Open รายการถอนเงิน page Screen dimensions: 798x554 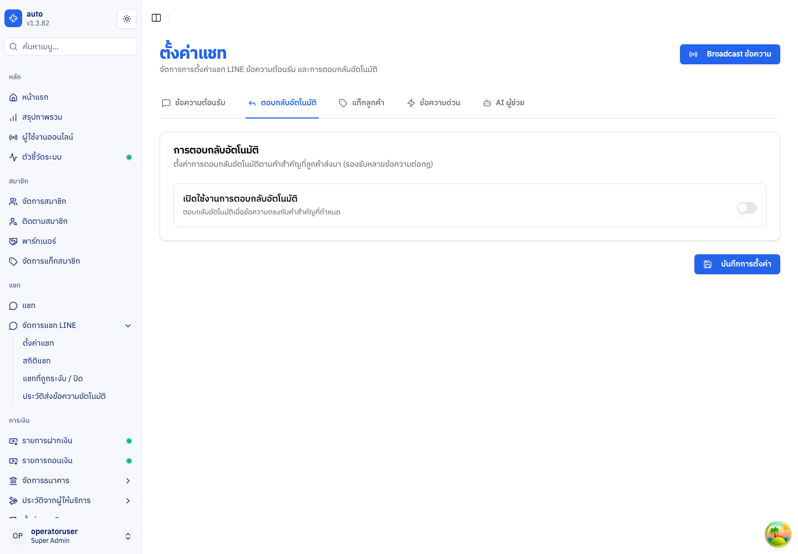coord(71,461)
